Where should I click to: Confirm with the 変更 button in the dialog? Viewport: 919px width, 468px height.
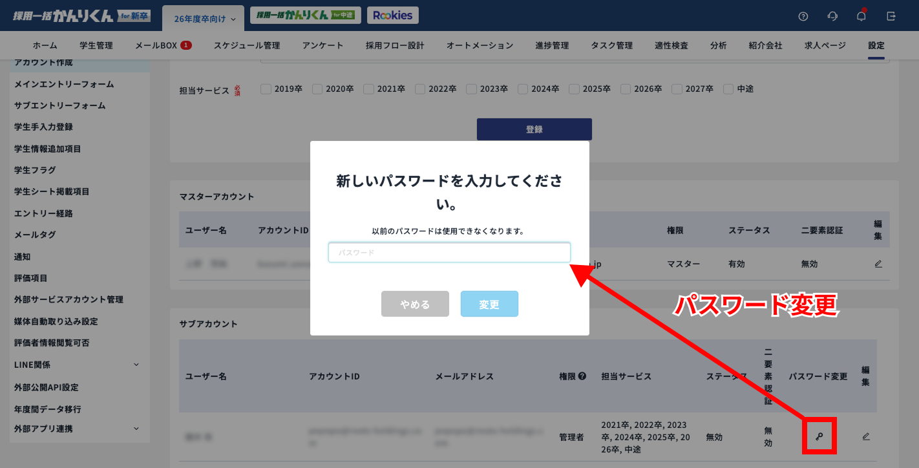(489, 303)
